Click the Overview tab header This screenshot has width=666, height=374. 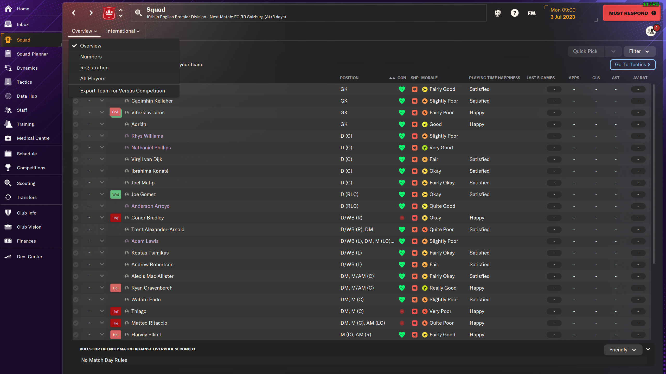coord(84,31)
